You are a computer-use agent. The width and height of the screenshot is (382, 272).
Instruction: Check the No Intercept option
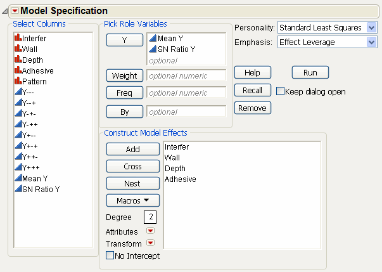point(110,256)
